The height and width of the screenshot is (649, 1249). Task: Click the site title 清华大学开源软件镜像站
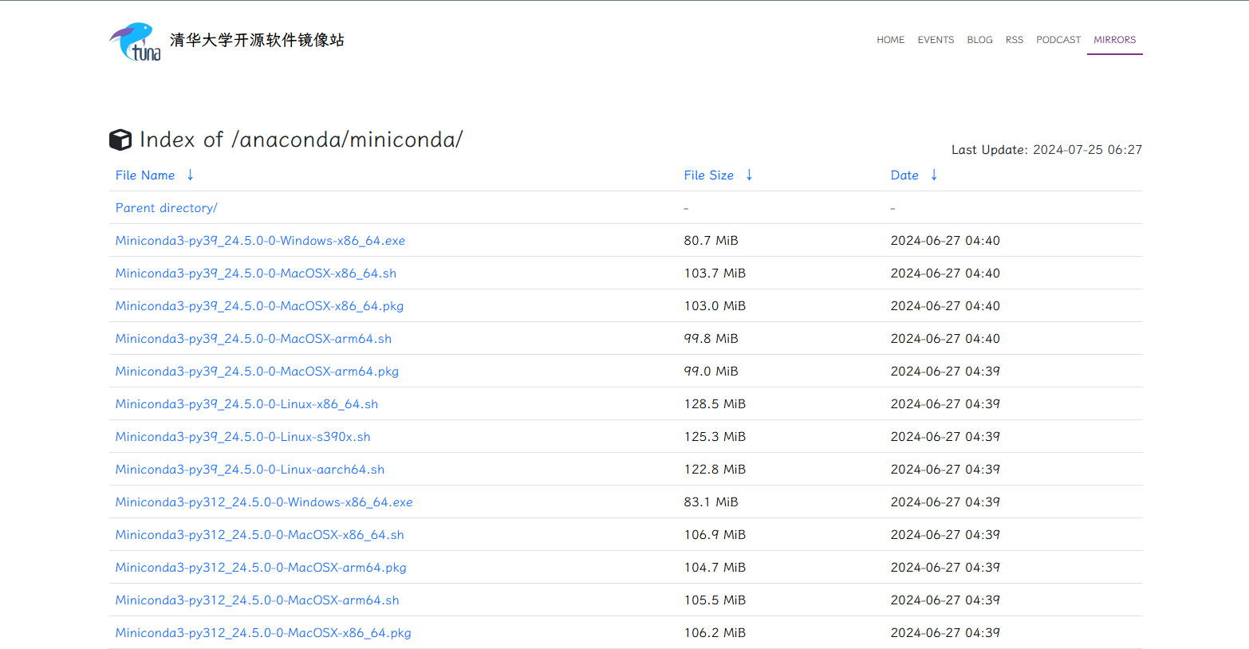click(257, 40)
